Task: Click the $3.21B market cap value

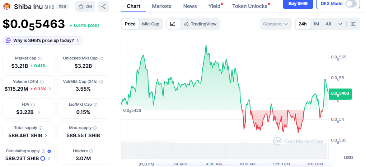Action: (20, 66)
